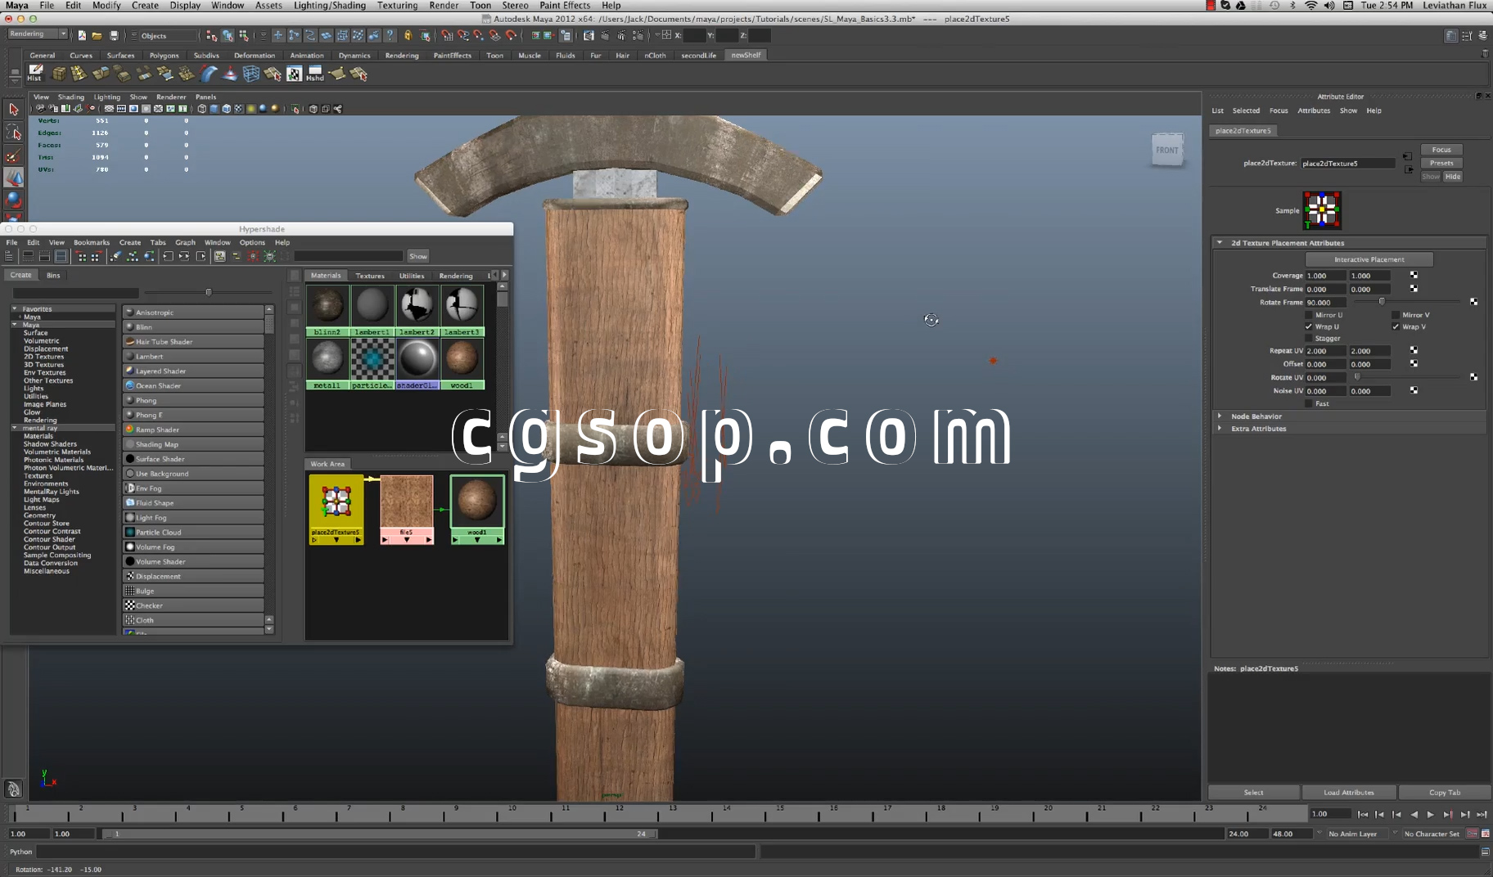The image size is (1493, 877).
Task: Click the Python command line field
Action: (396, 852)
